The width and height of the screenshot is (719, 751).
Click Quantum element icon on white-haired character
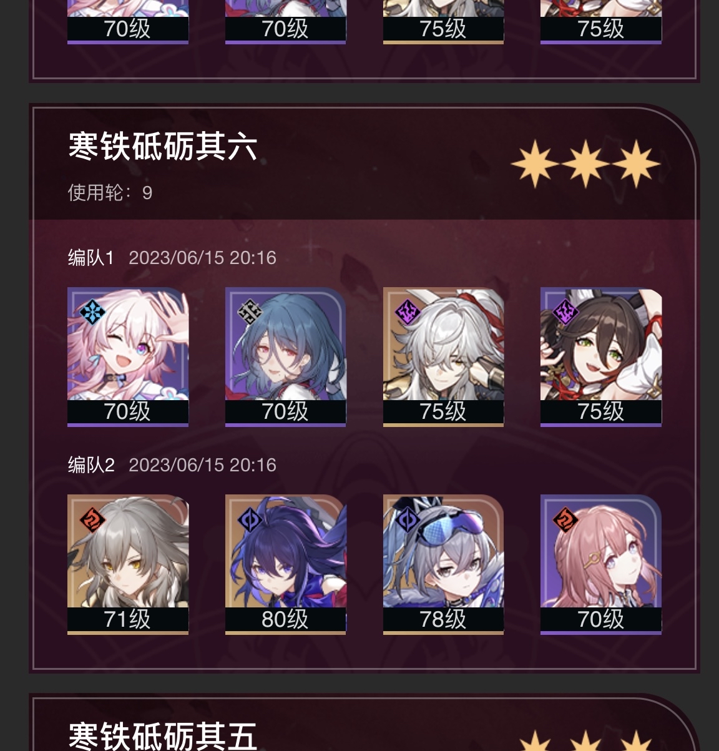click(x=408, y=312)
